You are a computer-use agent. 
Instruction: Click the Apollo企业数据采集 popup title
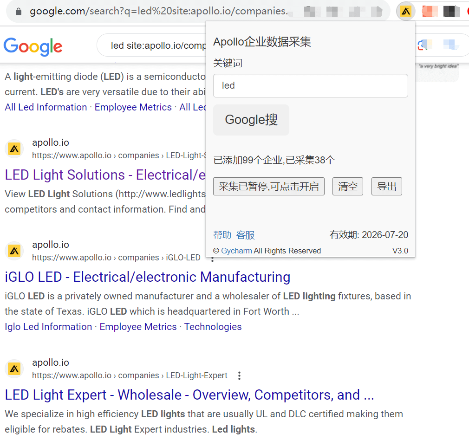(x=262, y=42)
